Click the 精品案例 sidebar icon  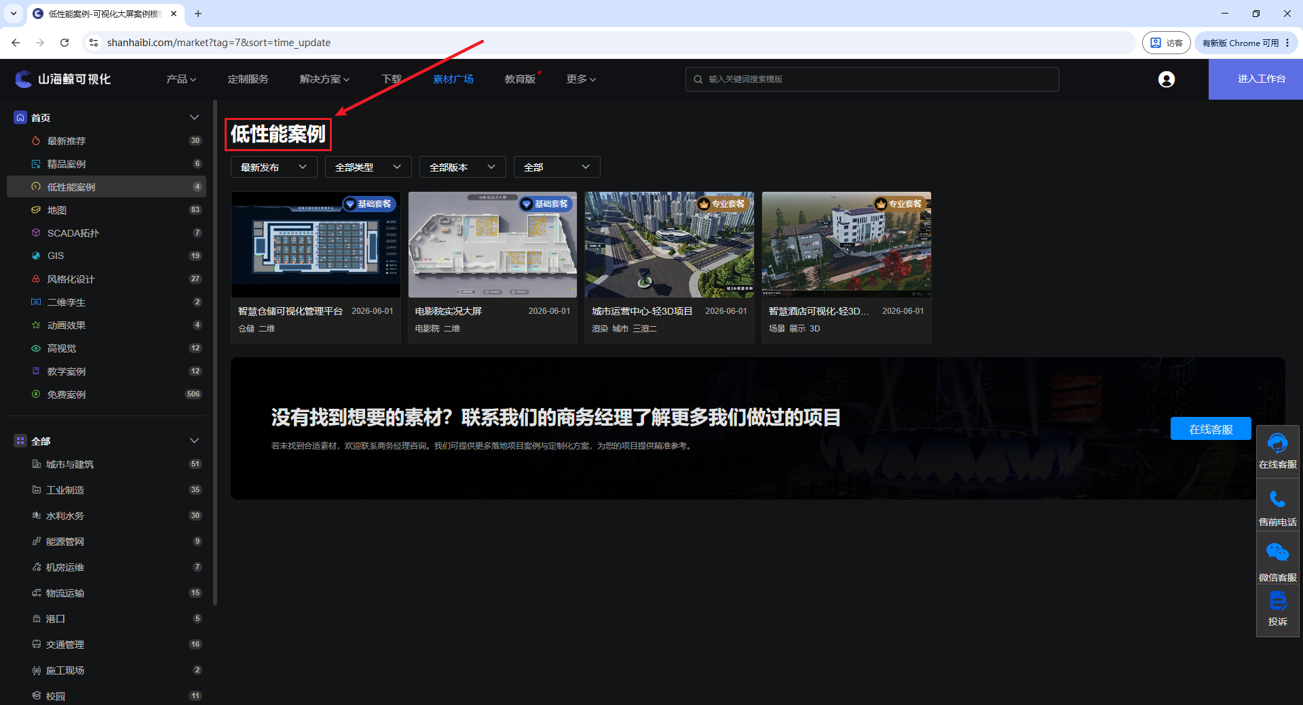tap(36, 163)
